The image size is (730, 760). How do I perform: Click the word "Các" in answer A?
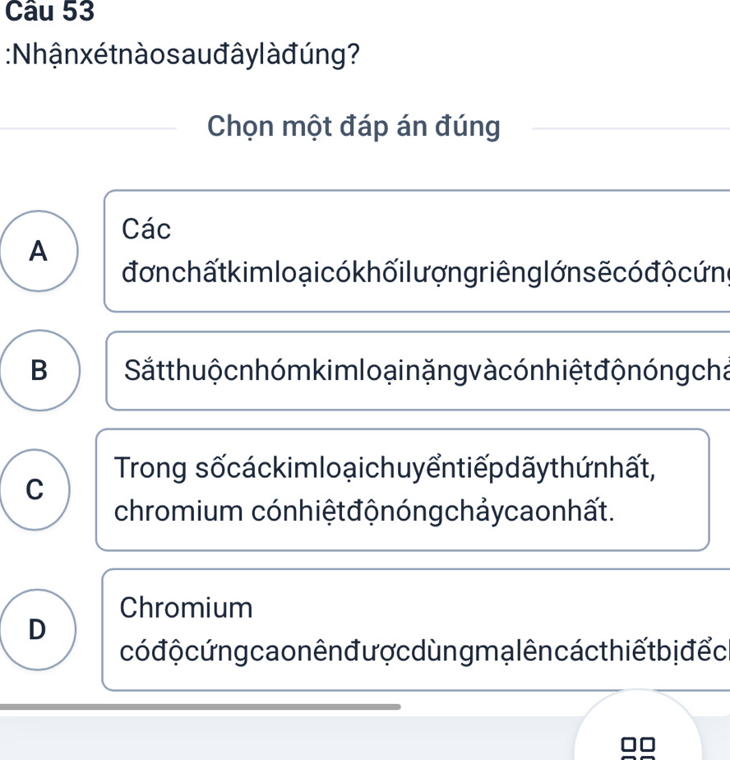click(x=146, y=229)
